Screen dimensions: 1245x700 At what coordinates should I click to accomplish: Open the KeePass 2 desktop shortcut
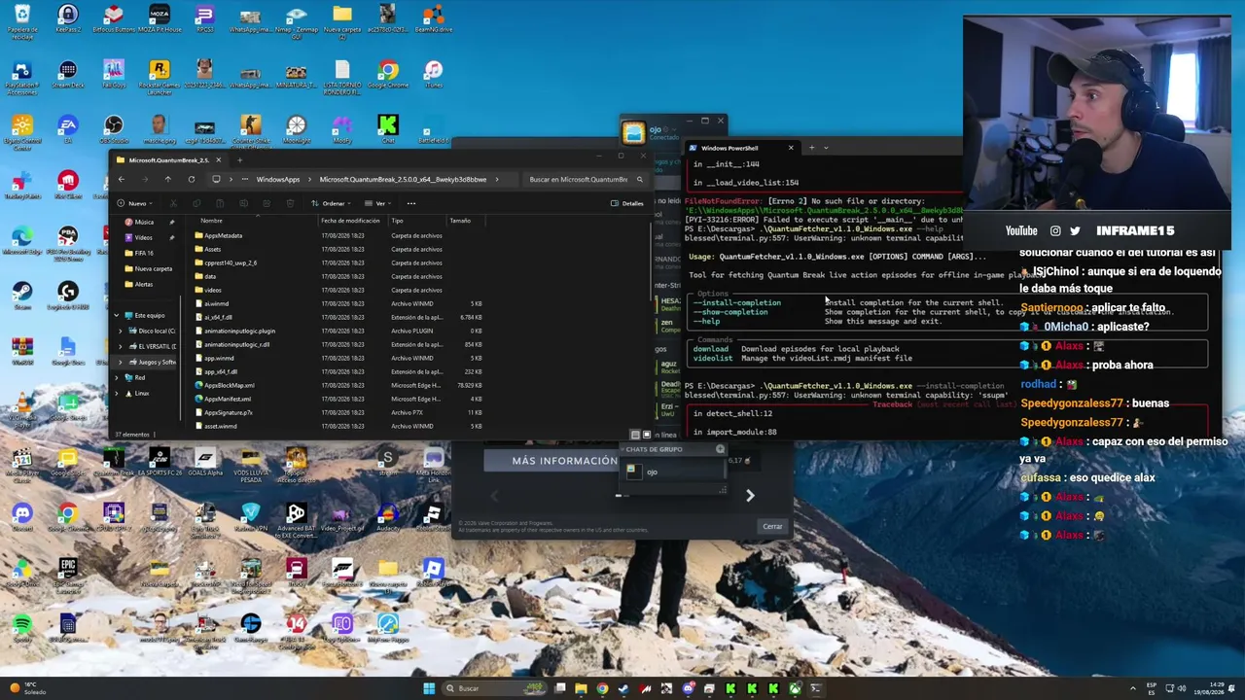[68, 19]
